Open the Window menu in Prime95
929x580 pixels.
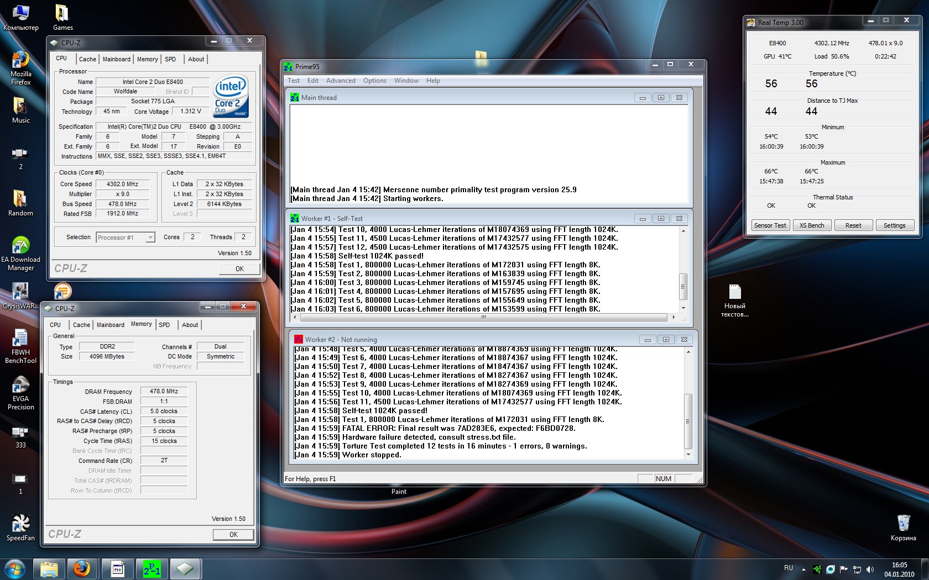pos(406,81)
